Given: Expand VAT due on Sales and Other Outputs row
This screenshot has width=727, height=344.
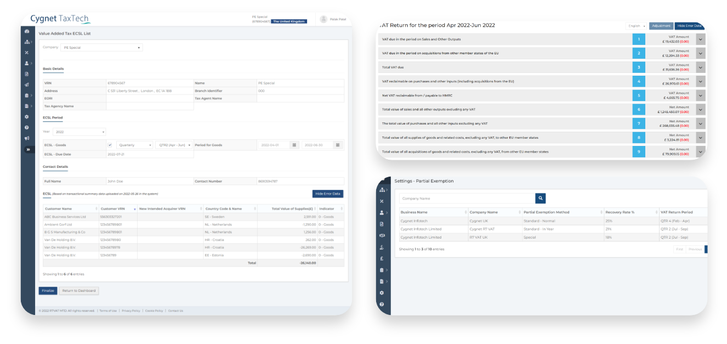Looking at the screenshot, I should coord(701,40).
